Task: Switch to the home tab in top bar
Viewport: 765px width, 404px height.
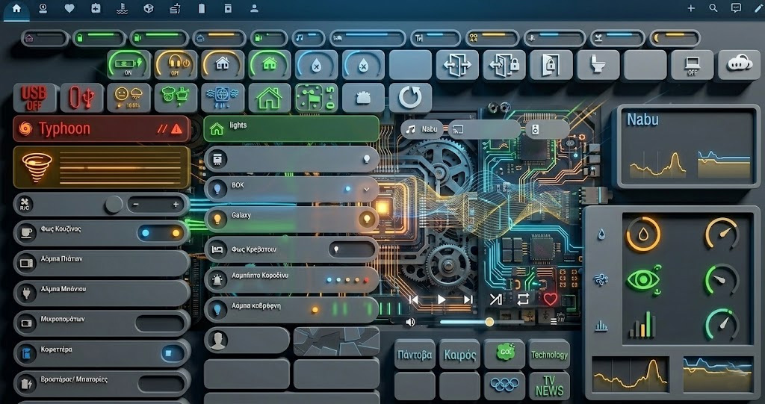Action: click(16, 8)
